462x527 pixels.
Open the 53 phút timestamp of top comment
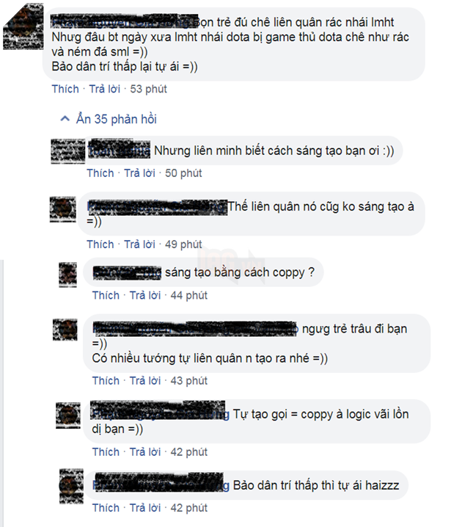coord(148,89)
